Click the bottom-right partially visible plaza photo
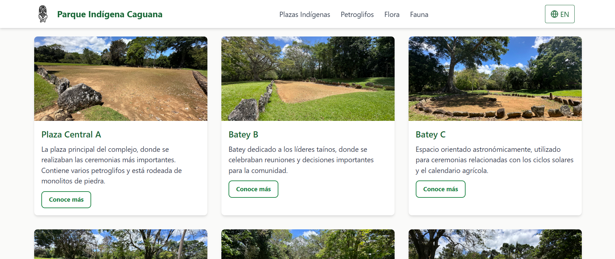Screen dimensions: 615x259 495,244
